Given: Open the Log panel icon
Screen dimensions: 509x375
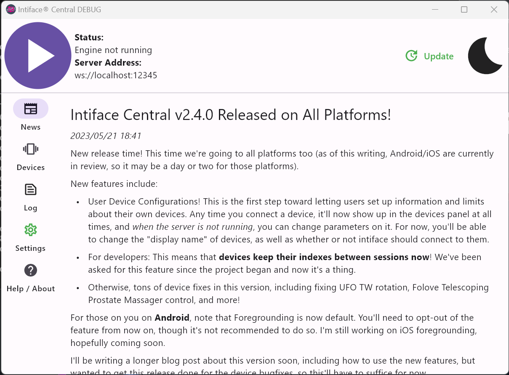Looking at the screenshot, I should click(30, 189).
